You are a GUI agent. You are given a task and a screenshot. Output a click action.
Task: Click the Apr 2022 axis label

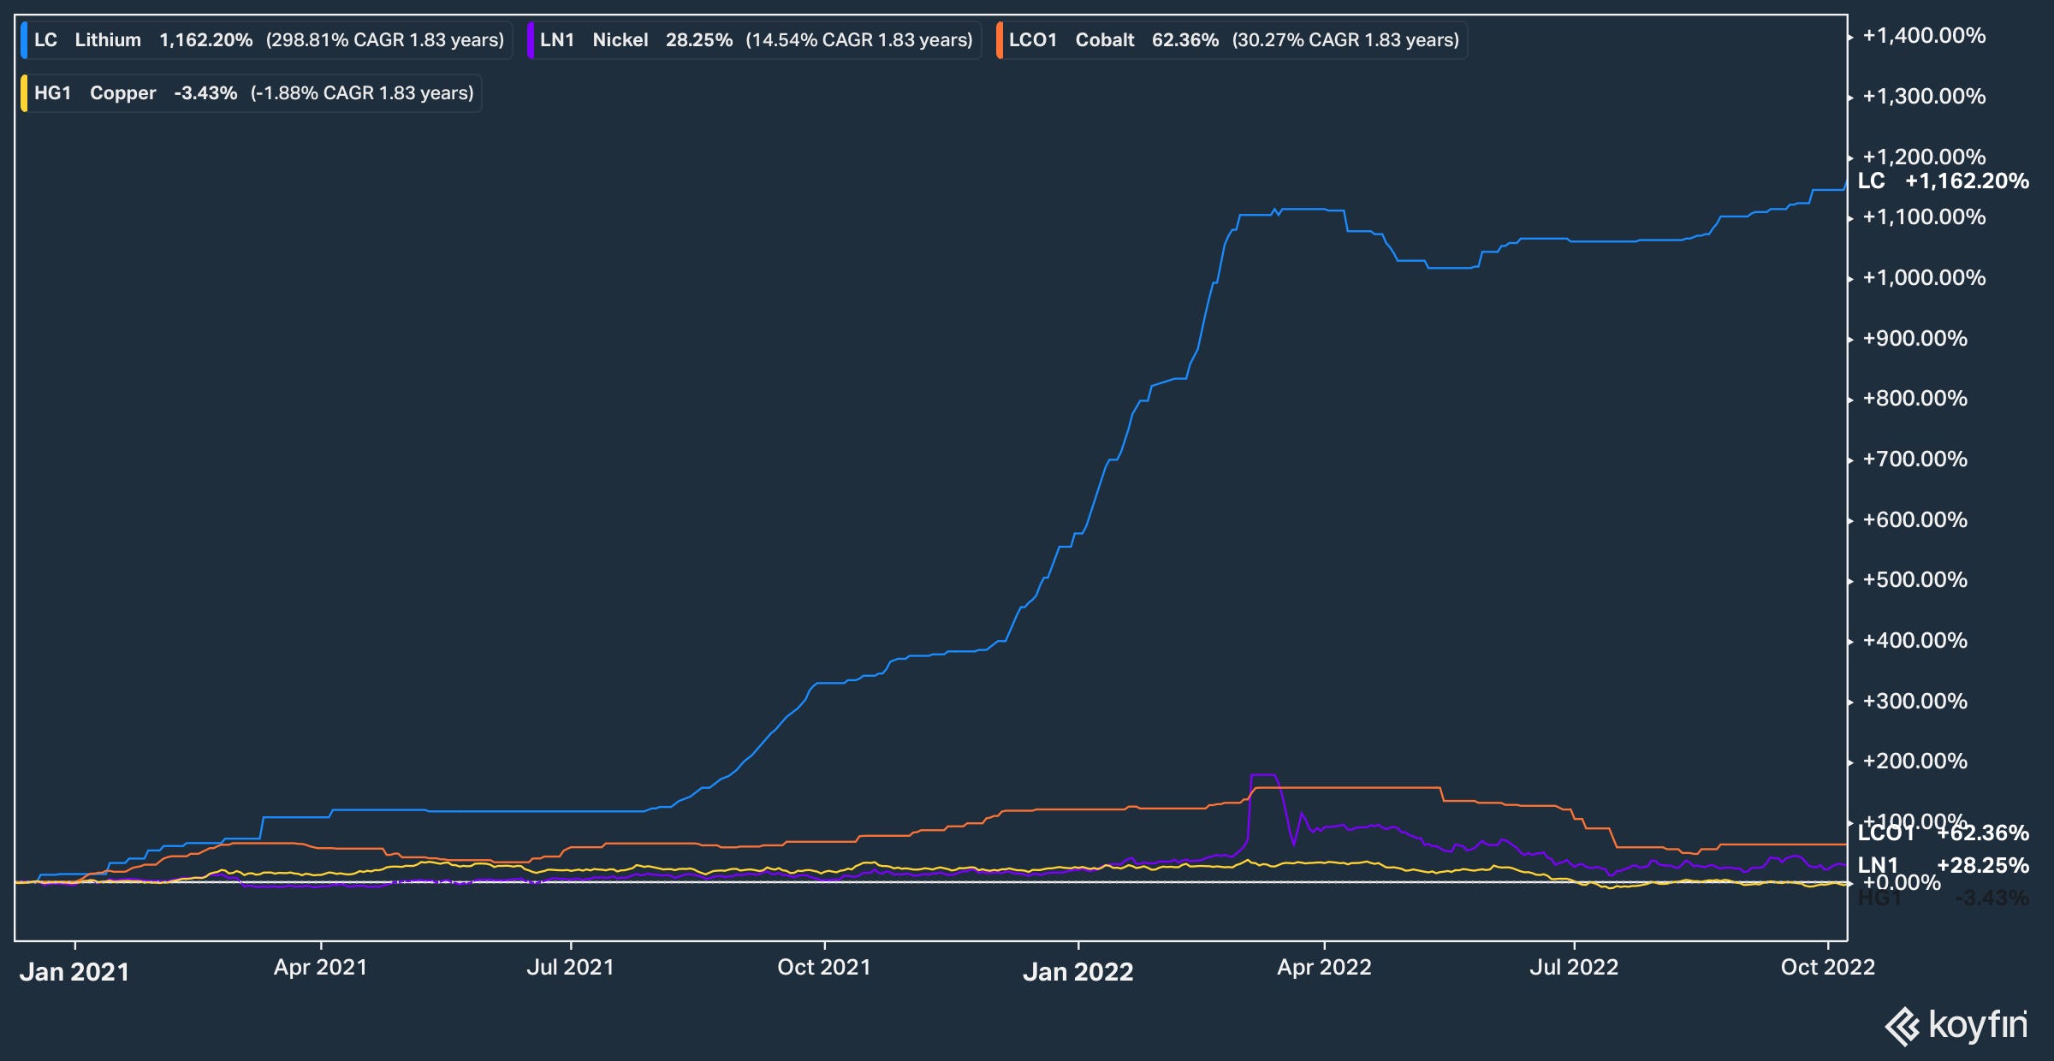coord(1325,968)
